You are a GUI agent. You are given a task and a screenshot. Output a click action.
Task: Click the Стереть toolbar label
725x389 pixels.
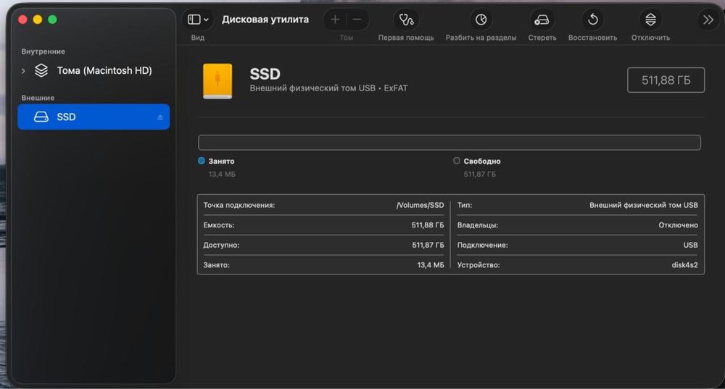pos(542,38)
